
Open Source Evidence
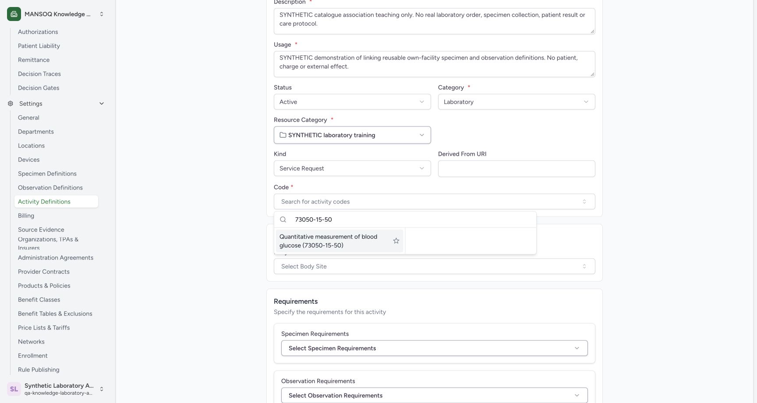click(41, 230)
